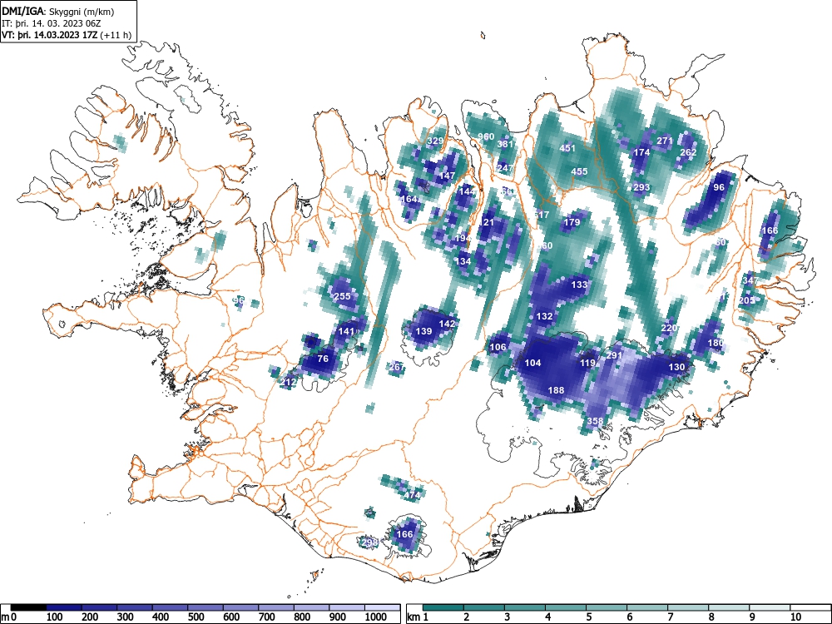Click visibility value 174 on the map
This screenshot has height=624, width=832.
point(642,152)
